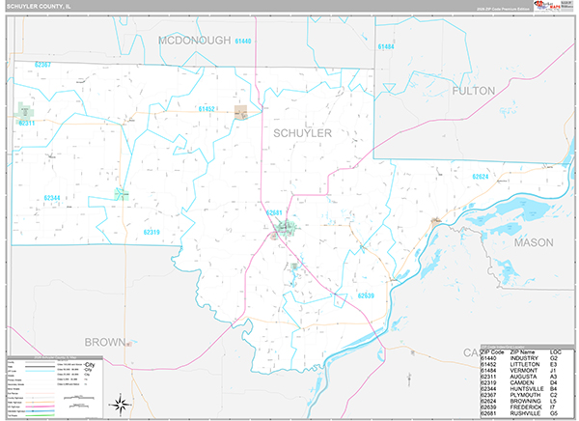Click ZIP label 62639 on the map
Image resolution: width=579 pixels, height=421 pixels.
pos(366,295)
